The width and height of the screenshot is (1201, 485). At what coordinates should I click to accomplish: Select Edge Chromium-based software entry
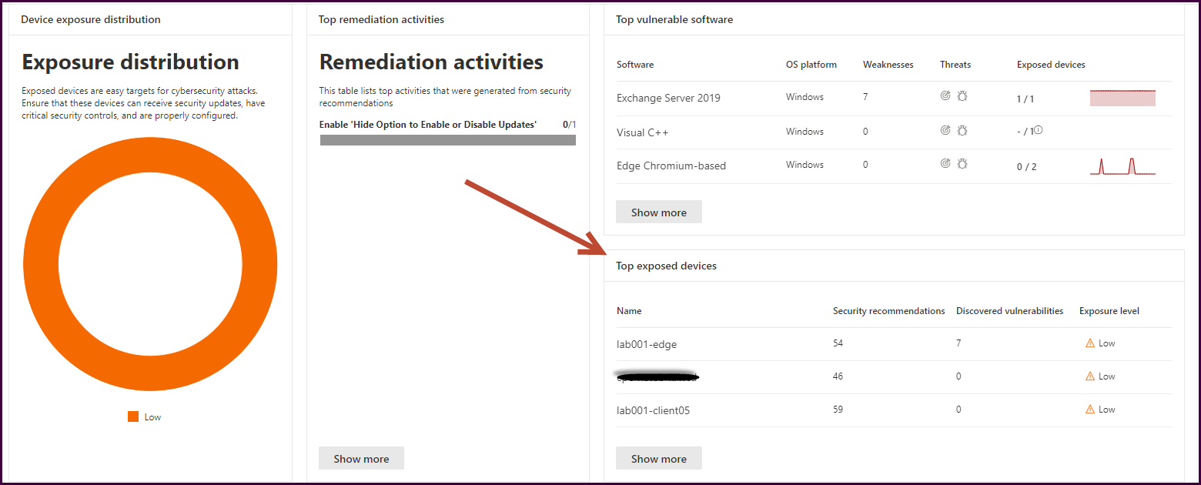pyautogui.click(x=671, y=166)
